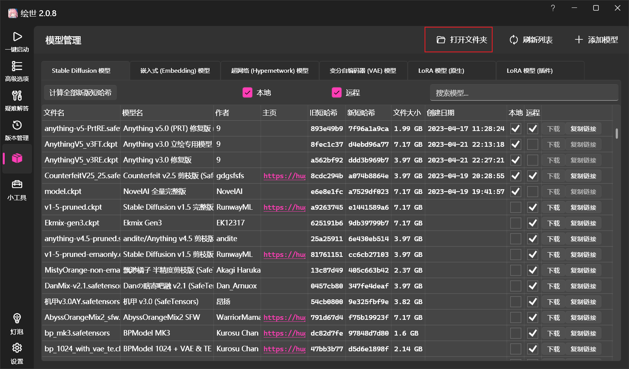Viewport: 629px width, 369px height.
Task: Open the homepage link for CounterfeitV25 model
Action: coord(284,176)
